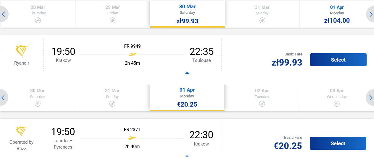Click the no-flight icon under 03 Apr Wednesday
Screen dimensions: 374x159
(x=337, y=104)
